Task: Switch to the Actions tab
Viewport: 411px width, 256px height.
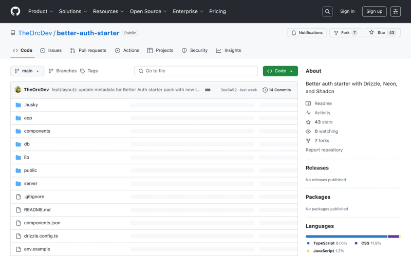Action: [127, 50]
